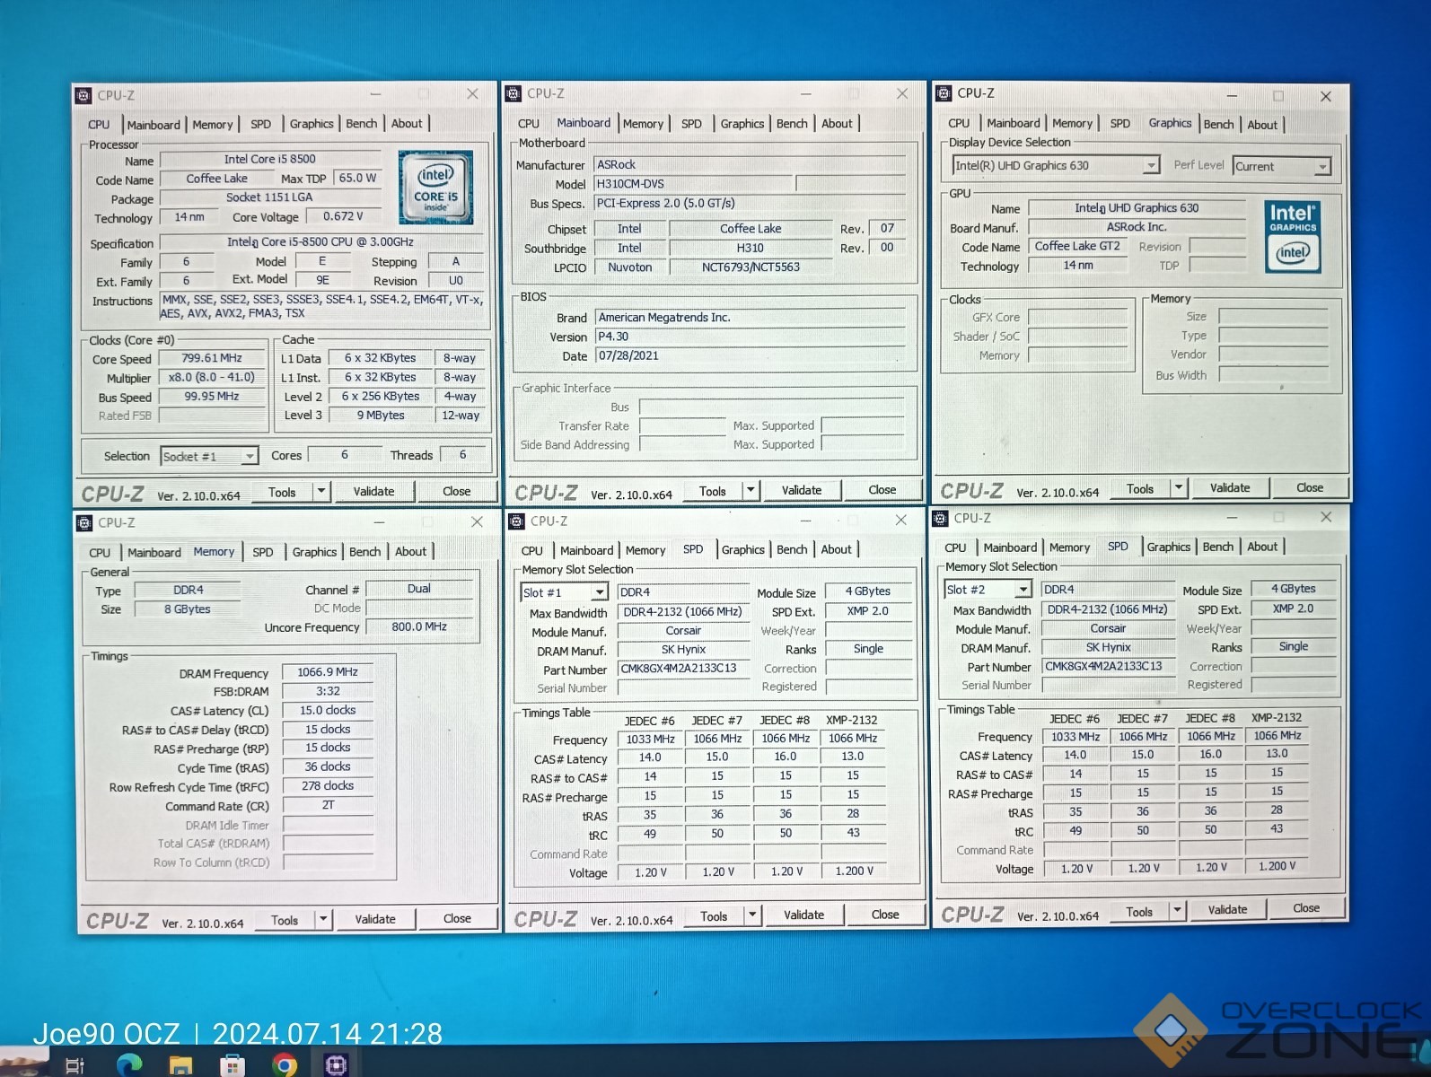Image resolution: width=1431 pixels, height=1077 pixels.
Task: Open the CPU-Z app icon in taskbar
Action: tap(336, 1064)
